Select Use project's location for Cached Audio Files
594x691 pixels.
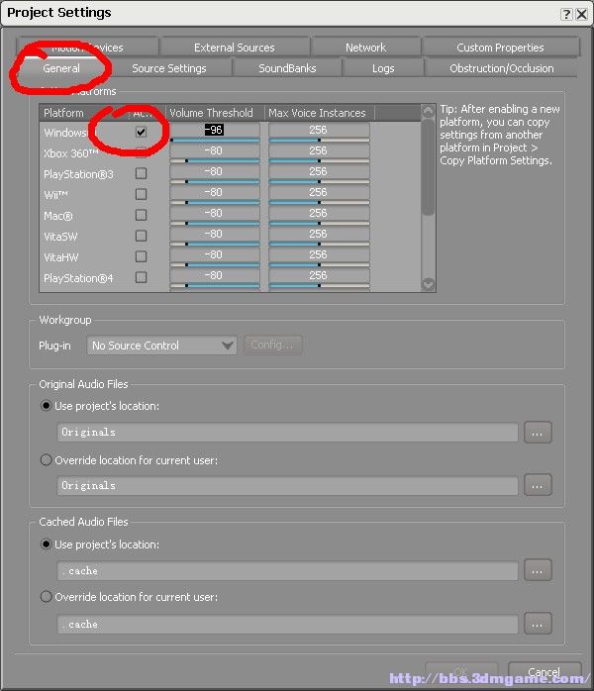(46, 544)
